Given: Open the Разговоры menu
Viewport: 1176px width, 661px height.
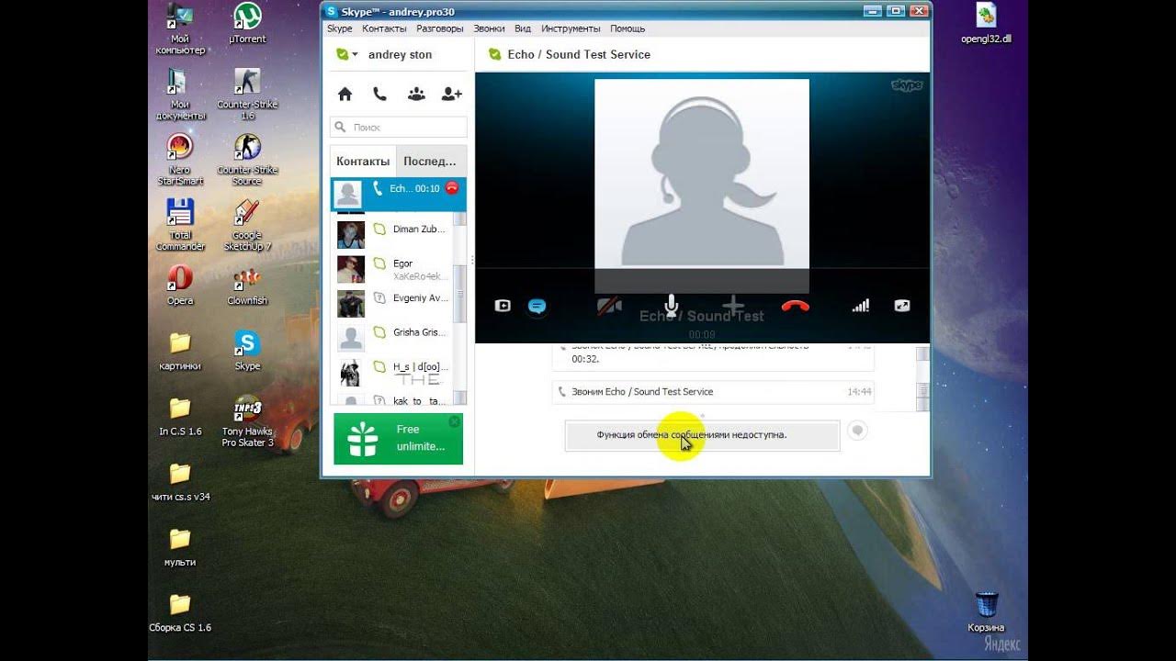Looking at the screenshot, I should point(440,28).
